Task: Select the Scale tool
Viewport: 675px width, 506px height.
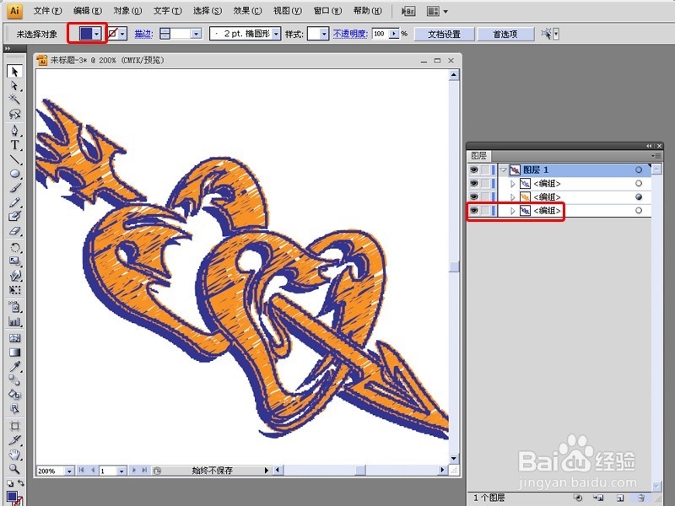Action: (x=14, y=261)
